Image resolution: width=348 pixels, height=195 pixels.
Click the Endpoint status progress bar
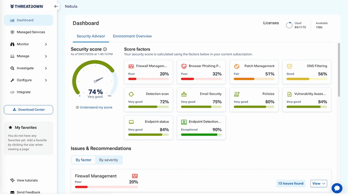148,135
